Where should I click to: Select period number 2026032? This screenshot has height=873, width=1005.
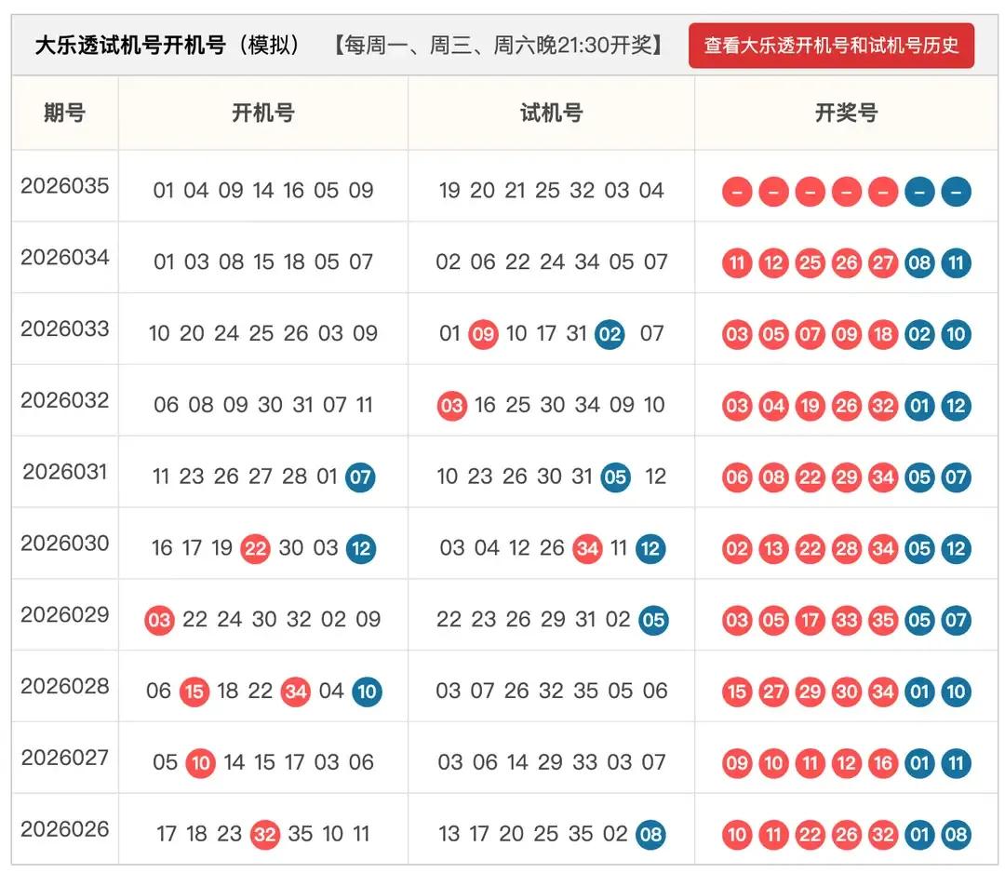(65, 400)
